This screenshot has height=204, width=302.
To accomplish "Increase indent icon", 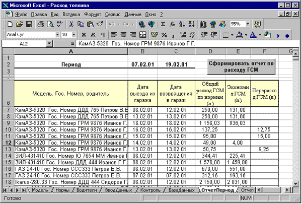I will click(214, 35).
